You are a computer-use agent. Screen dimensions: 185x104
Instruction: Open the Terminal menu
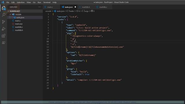(47, 2)
